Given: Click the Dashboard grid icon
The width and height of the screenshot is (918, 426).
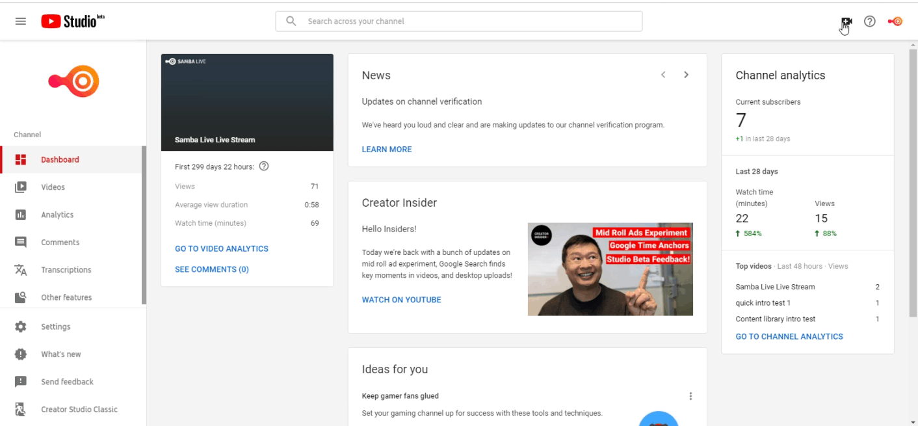Looking at the screenshot, I should [21, 159].
